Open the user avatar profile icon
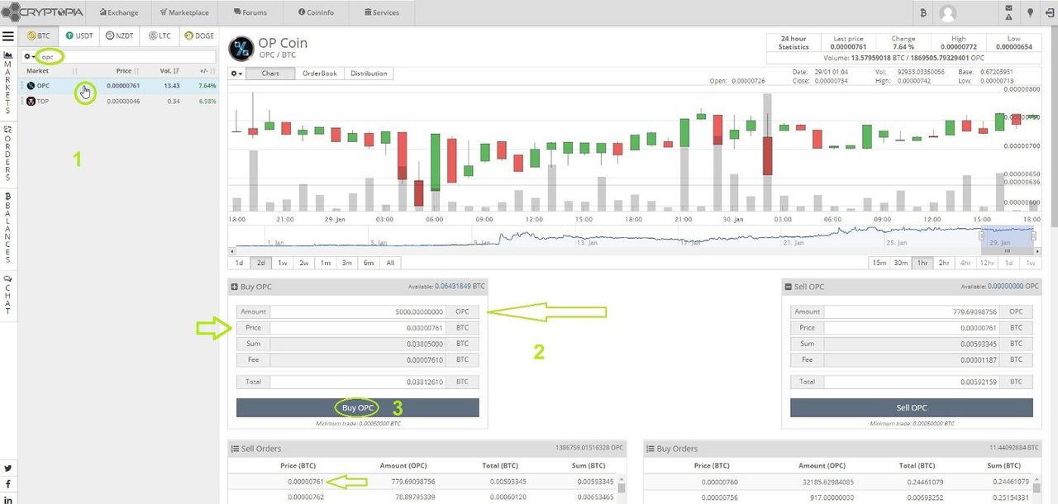The image size is (1058, 504). click(948, 13)
